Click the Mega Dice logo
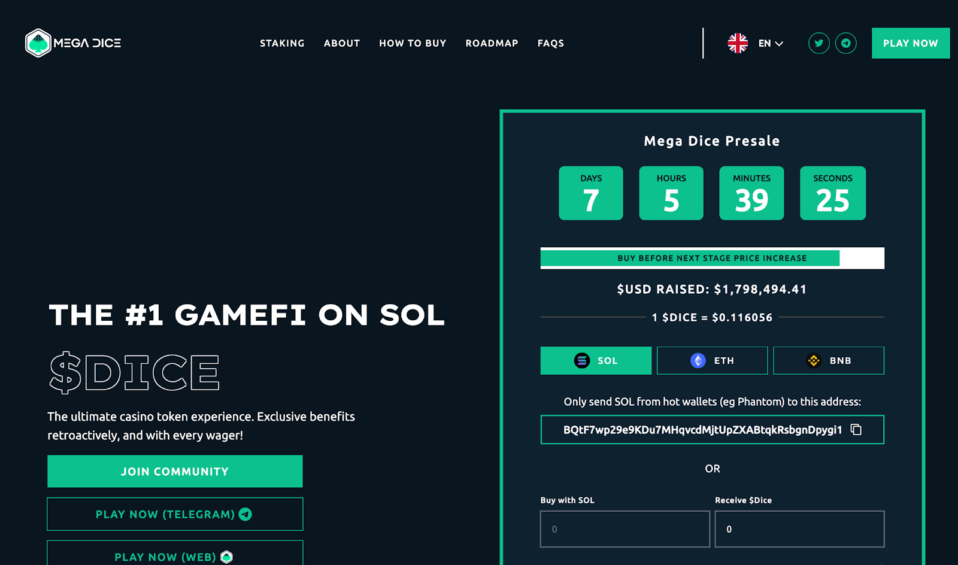This screenshot has height=565, width=958. coord(73,43)
